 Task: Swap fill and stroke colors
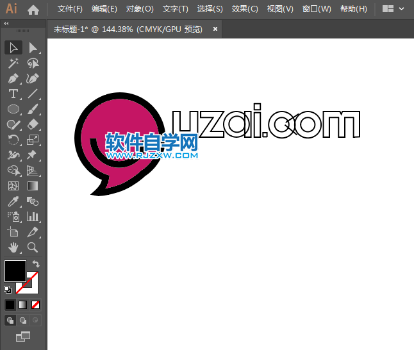coord(36,263)
